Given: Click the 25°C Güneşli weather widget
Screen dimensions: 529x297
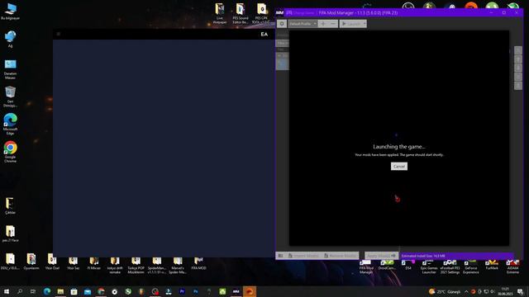Looking at the screenshot, I should click(x=445, y=291).
